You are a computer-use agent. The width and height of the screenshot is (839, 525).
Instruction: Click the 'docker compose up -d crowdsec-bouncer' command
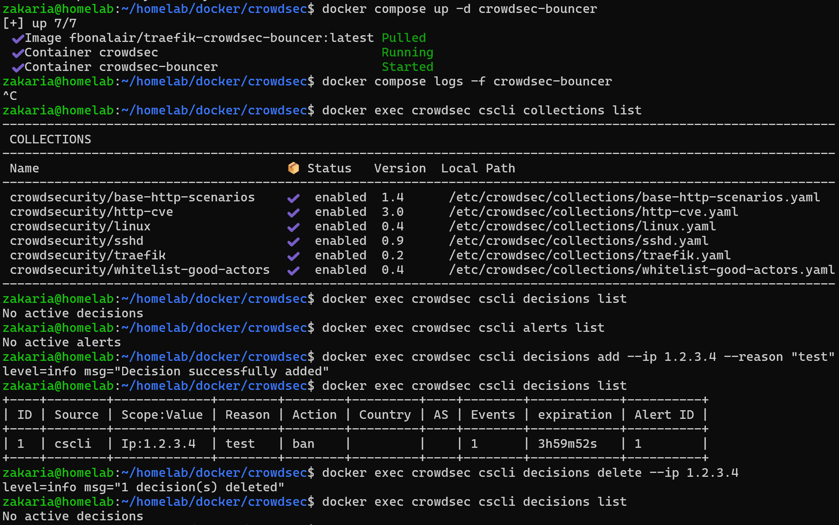[460, 9]
